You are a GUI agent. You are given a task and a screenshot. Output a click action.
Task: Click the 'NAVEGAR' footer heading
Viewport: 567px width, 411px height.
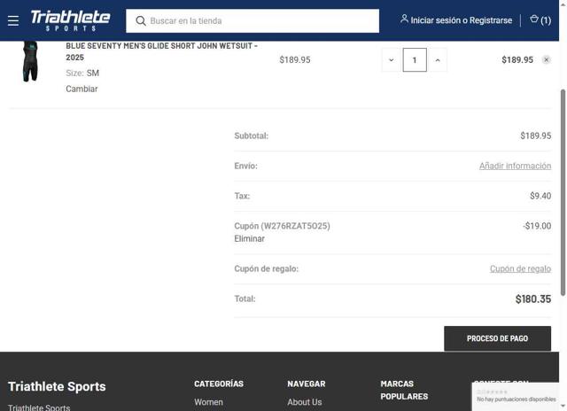tap(307, 384)
